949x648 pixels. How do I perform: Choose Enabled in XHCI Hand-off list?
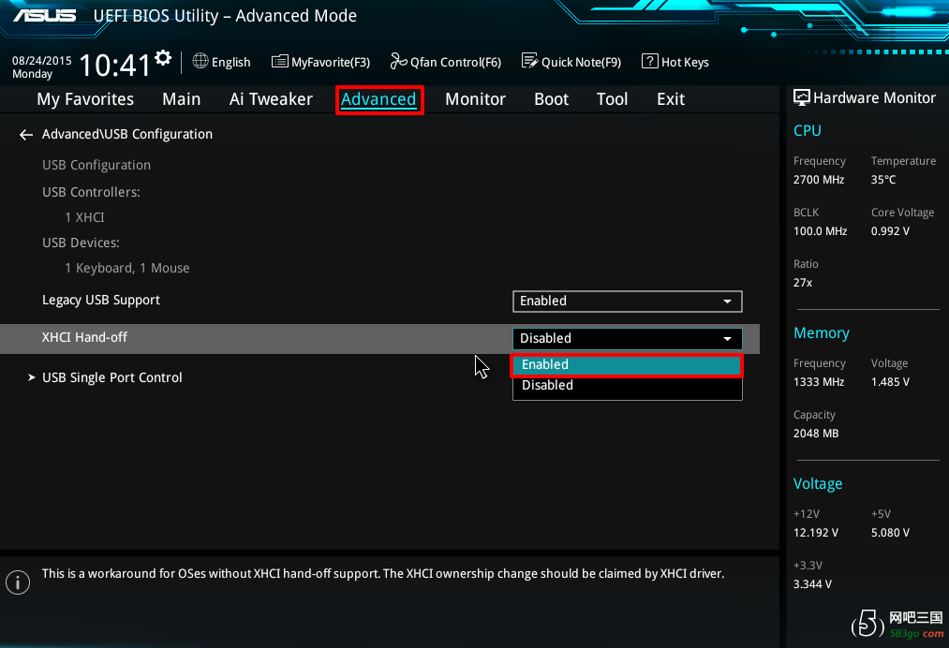coord(627,365)
